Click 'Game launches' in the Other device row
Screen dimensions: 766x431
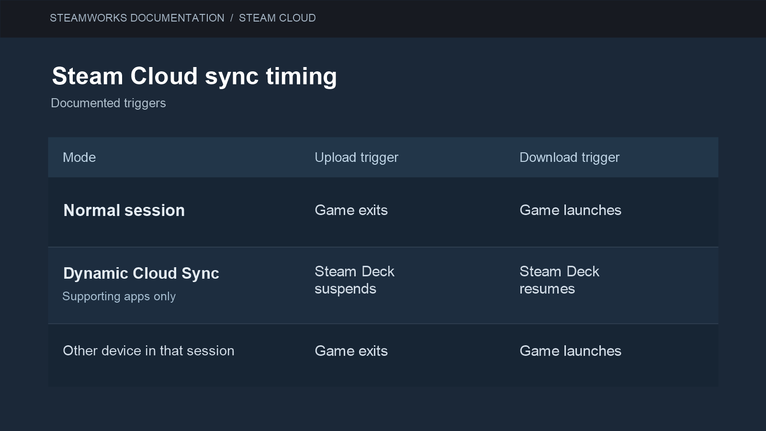coord(570,351)
